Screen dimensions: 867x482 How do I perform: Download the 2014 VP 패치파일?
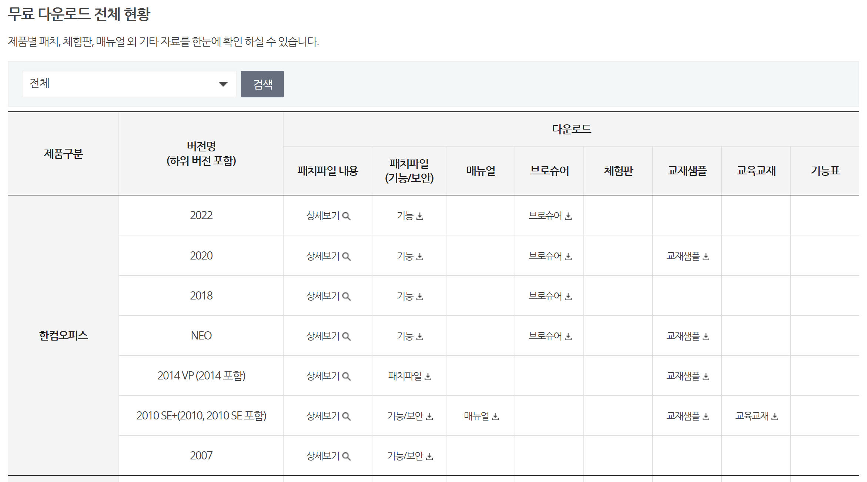(x=409, y=376)
